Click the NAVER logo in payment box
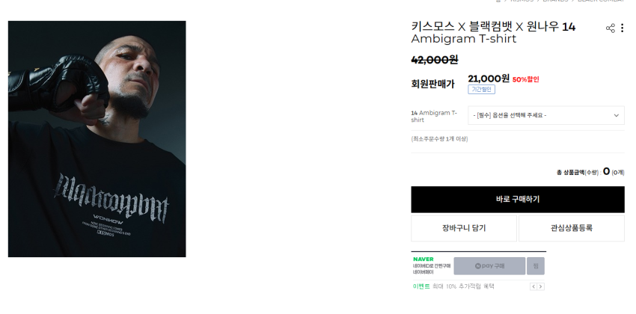This screenshot has width=636, height=314. tap(424, 259)
